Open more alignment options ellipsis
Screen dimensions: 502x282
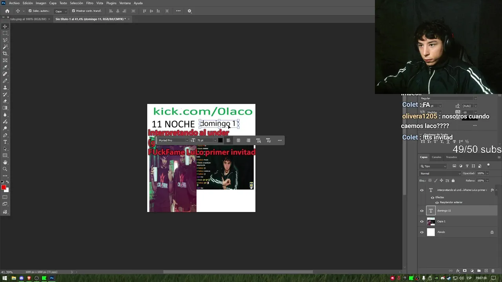click(178, 11)
